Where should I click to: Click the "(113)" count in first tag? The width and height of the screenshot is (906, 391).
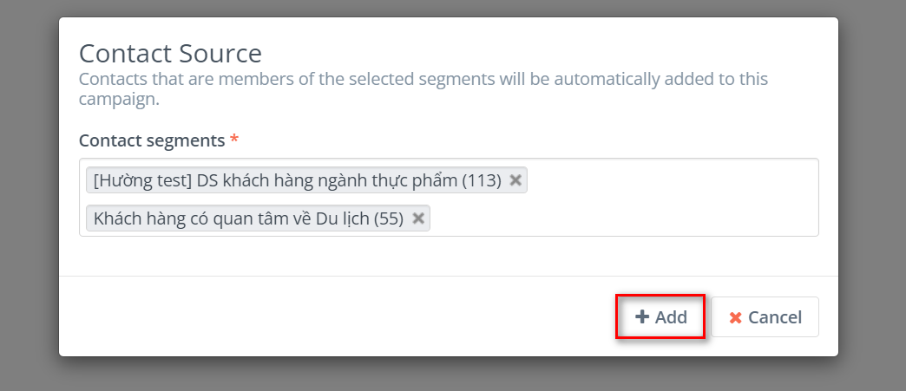pyautogui.click(x=483, y=180)
